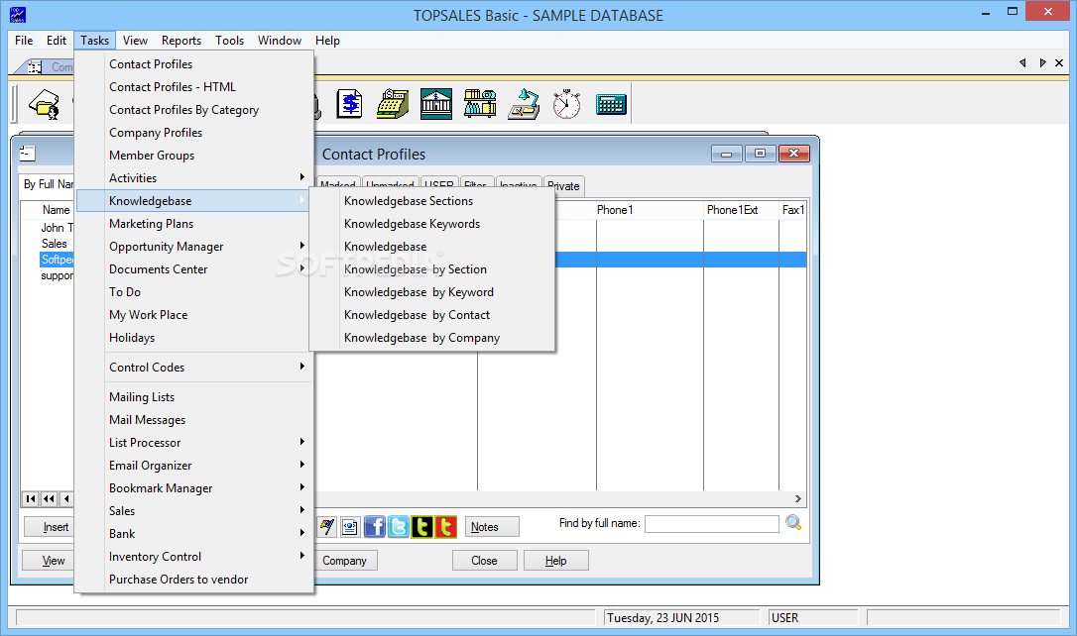The image size is (1077, 636).
Task: Click the document tab scroll left arrow
Action: click(x=1022, y=62)
